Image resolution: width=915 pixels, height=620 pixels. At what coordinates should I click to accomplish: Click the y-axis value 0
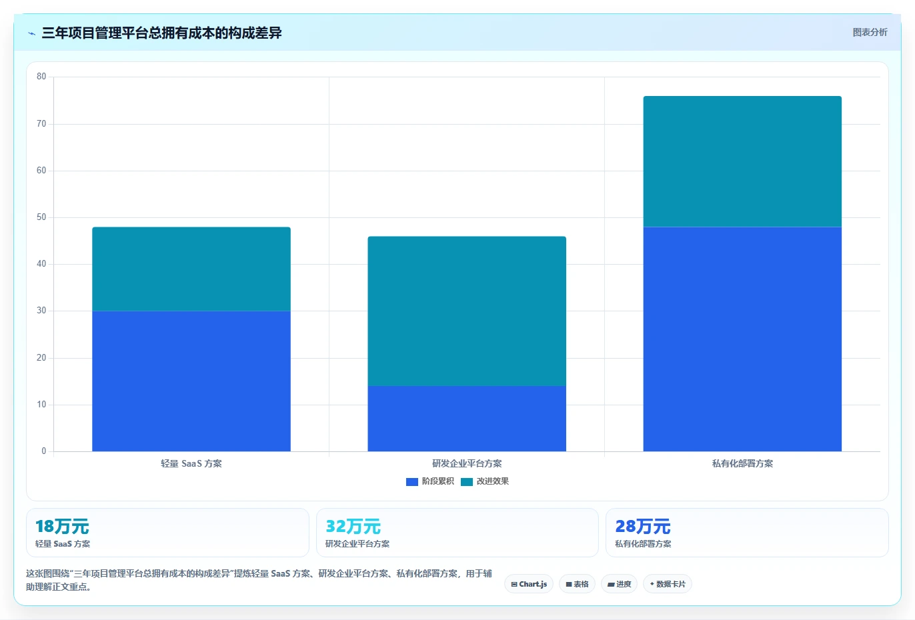point(44,451)
